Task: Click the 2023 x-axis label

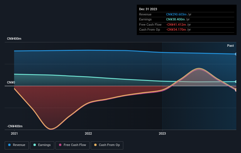Action: pos(162,134)
